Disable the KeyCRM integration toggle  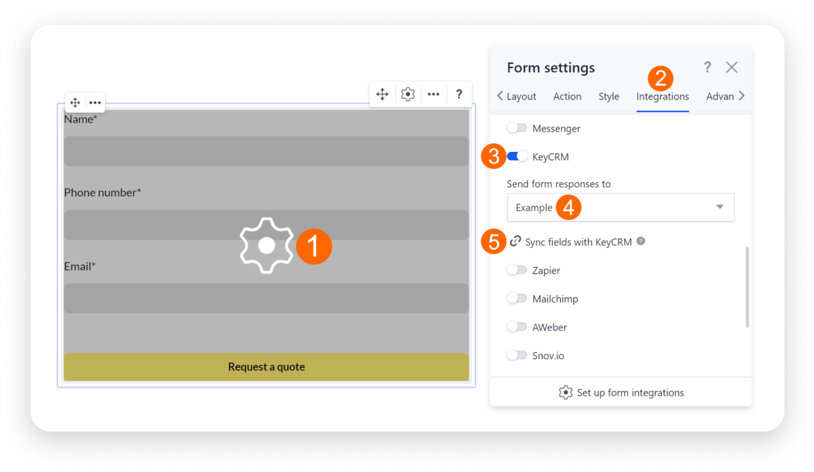click(x=517, y=156)
